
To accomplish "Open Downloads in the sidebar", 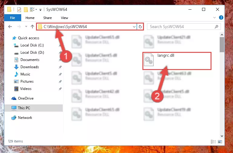I will click(x=30, y=67).
